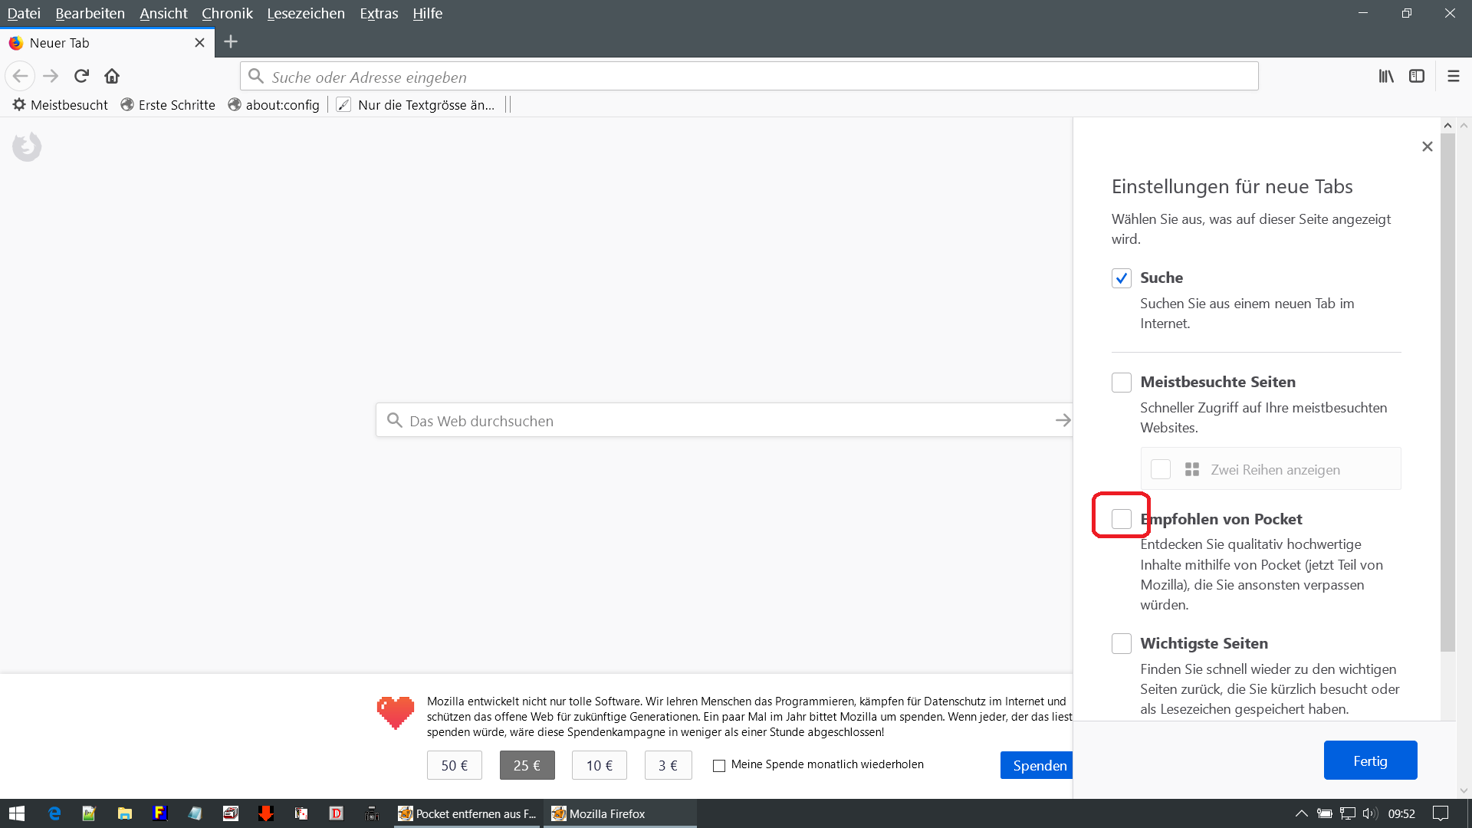Open a new tab with plus icon
The height and width of the screenshot is (828, 1472).
pos(231,42)
